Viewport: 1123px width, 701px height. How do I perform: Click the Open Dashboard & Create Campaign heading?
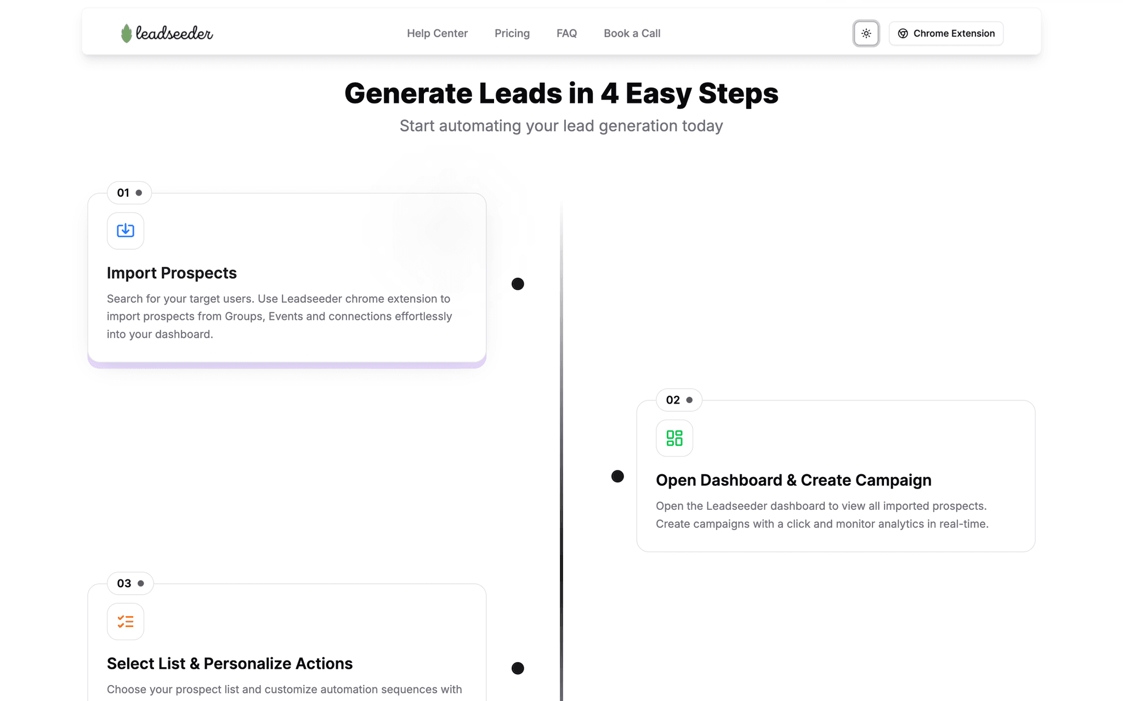click(793, 480)
